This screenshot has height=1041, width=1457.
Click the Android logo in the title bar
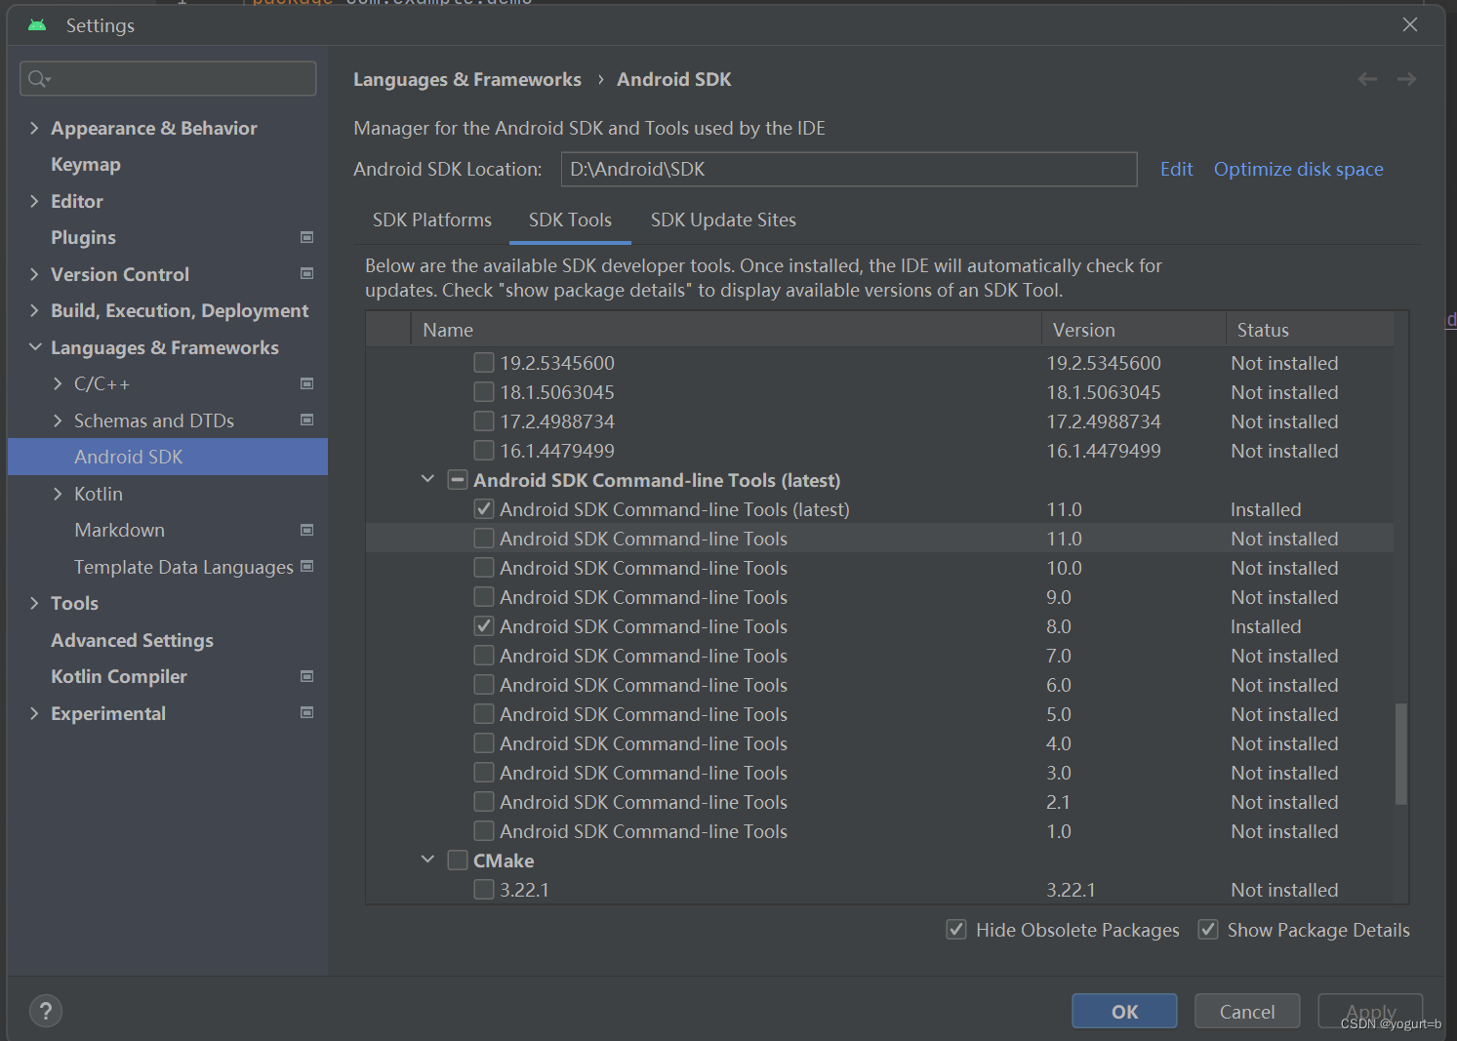[x=37, y=25]
